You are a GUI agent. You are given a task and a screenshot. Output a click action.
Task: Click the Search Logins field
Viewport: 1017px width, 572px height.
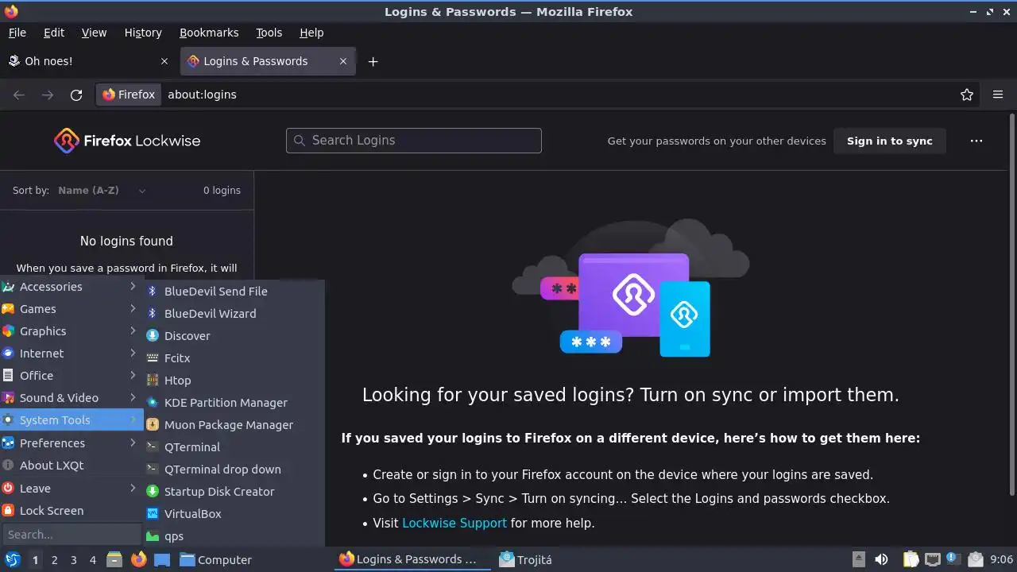coord(414,141)
